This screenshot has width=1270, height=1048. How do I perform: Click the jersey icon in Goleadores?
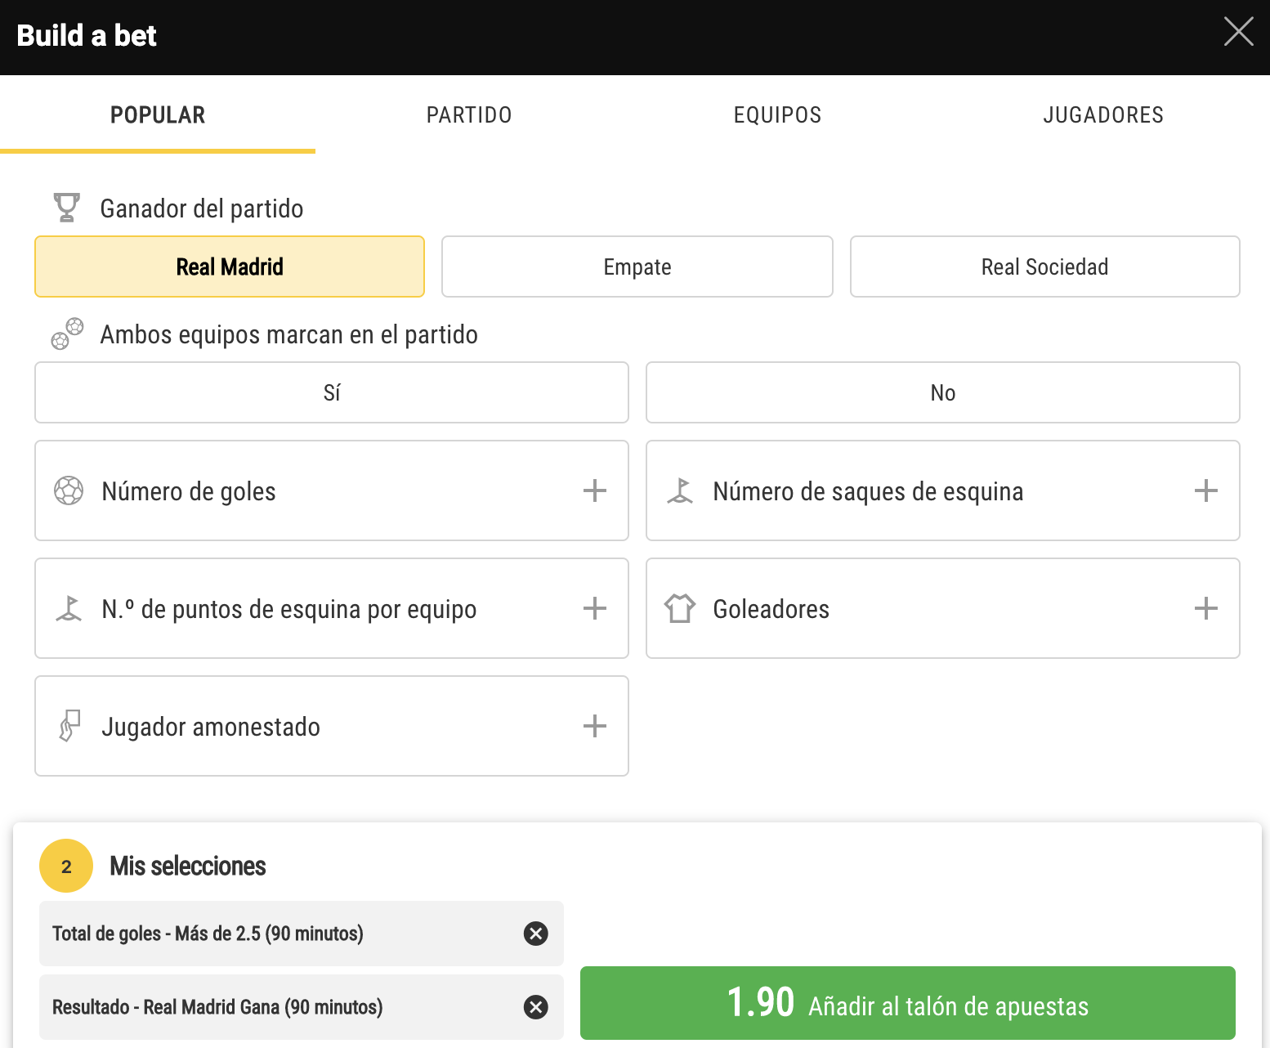tap(680, 608)
